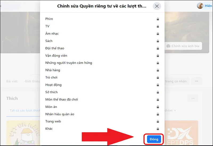Screen dimensions: 213x146
Task: Open lock for Nhãn hiệu quần áo
Action: (158, 114)
